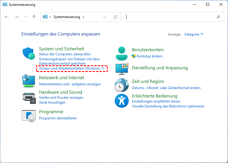The image size is (228, 163).
Task: Go up one level with the up arrow
Action: pos(34,17)
